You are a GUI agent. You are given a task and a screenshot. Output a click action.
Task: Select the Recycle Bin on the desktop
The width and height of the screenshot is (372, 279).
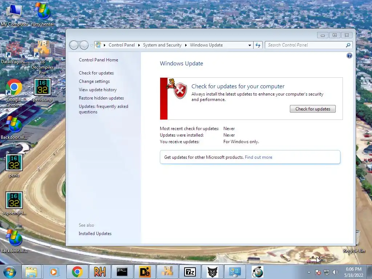pos(354,251)
